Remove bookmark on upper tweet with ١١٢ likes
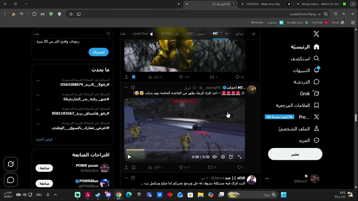Image resolution: width=358 pixels, height=201 pixels. point(134,77)
